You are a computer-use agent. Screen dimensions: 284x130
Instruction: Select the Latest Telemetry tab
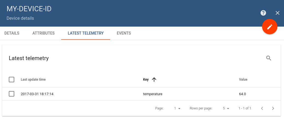tap(86, 33)
